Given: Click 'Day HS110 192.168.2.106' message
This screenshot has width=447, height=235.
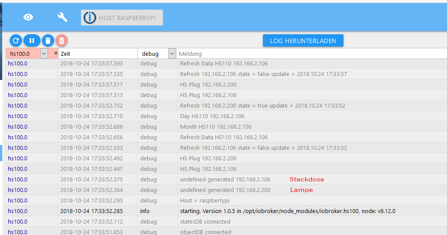Looking at the screenshot, I should [x=212, y=116].
